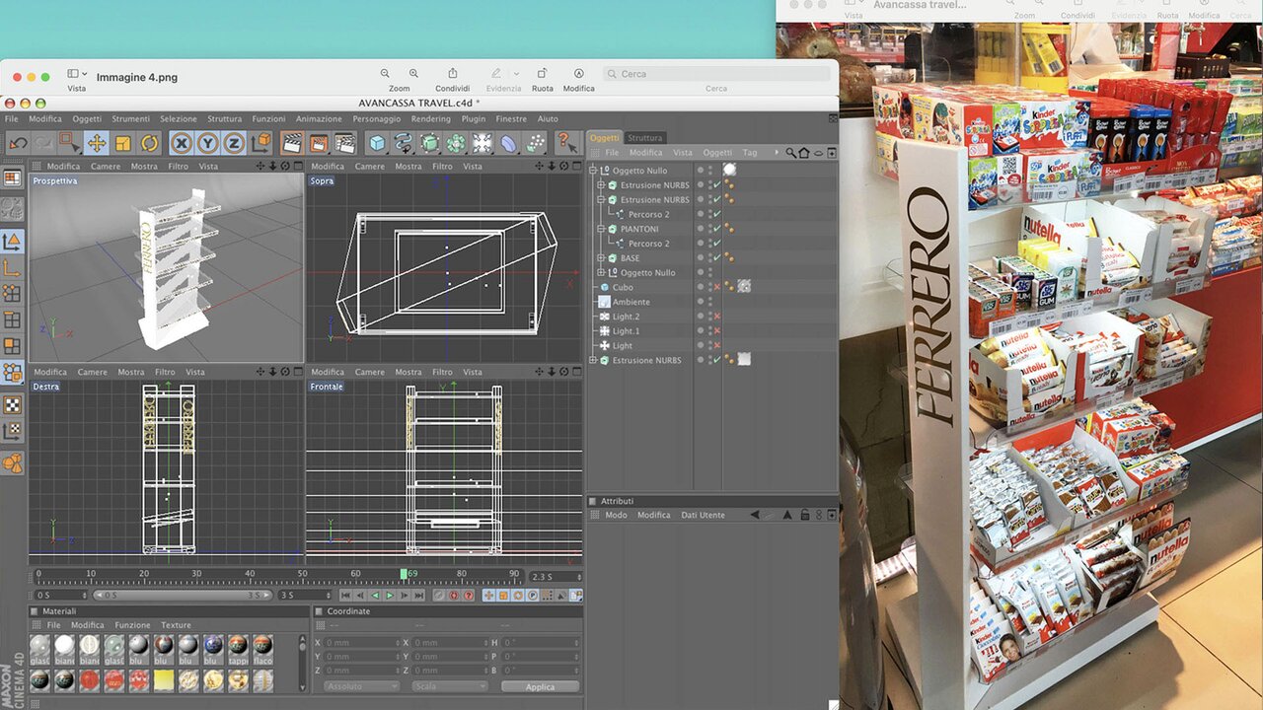Open the Plugin menu

[x=473, y=118]
